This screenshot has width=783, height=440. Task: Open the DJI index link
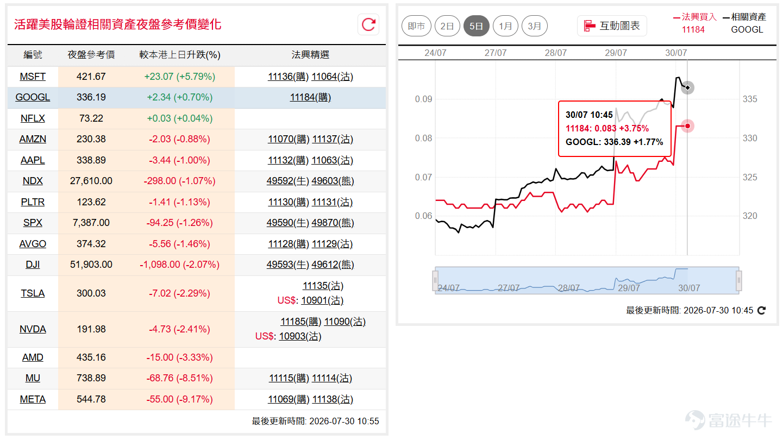pyautogui.click(x=33, y=265)
